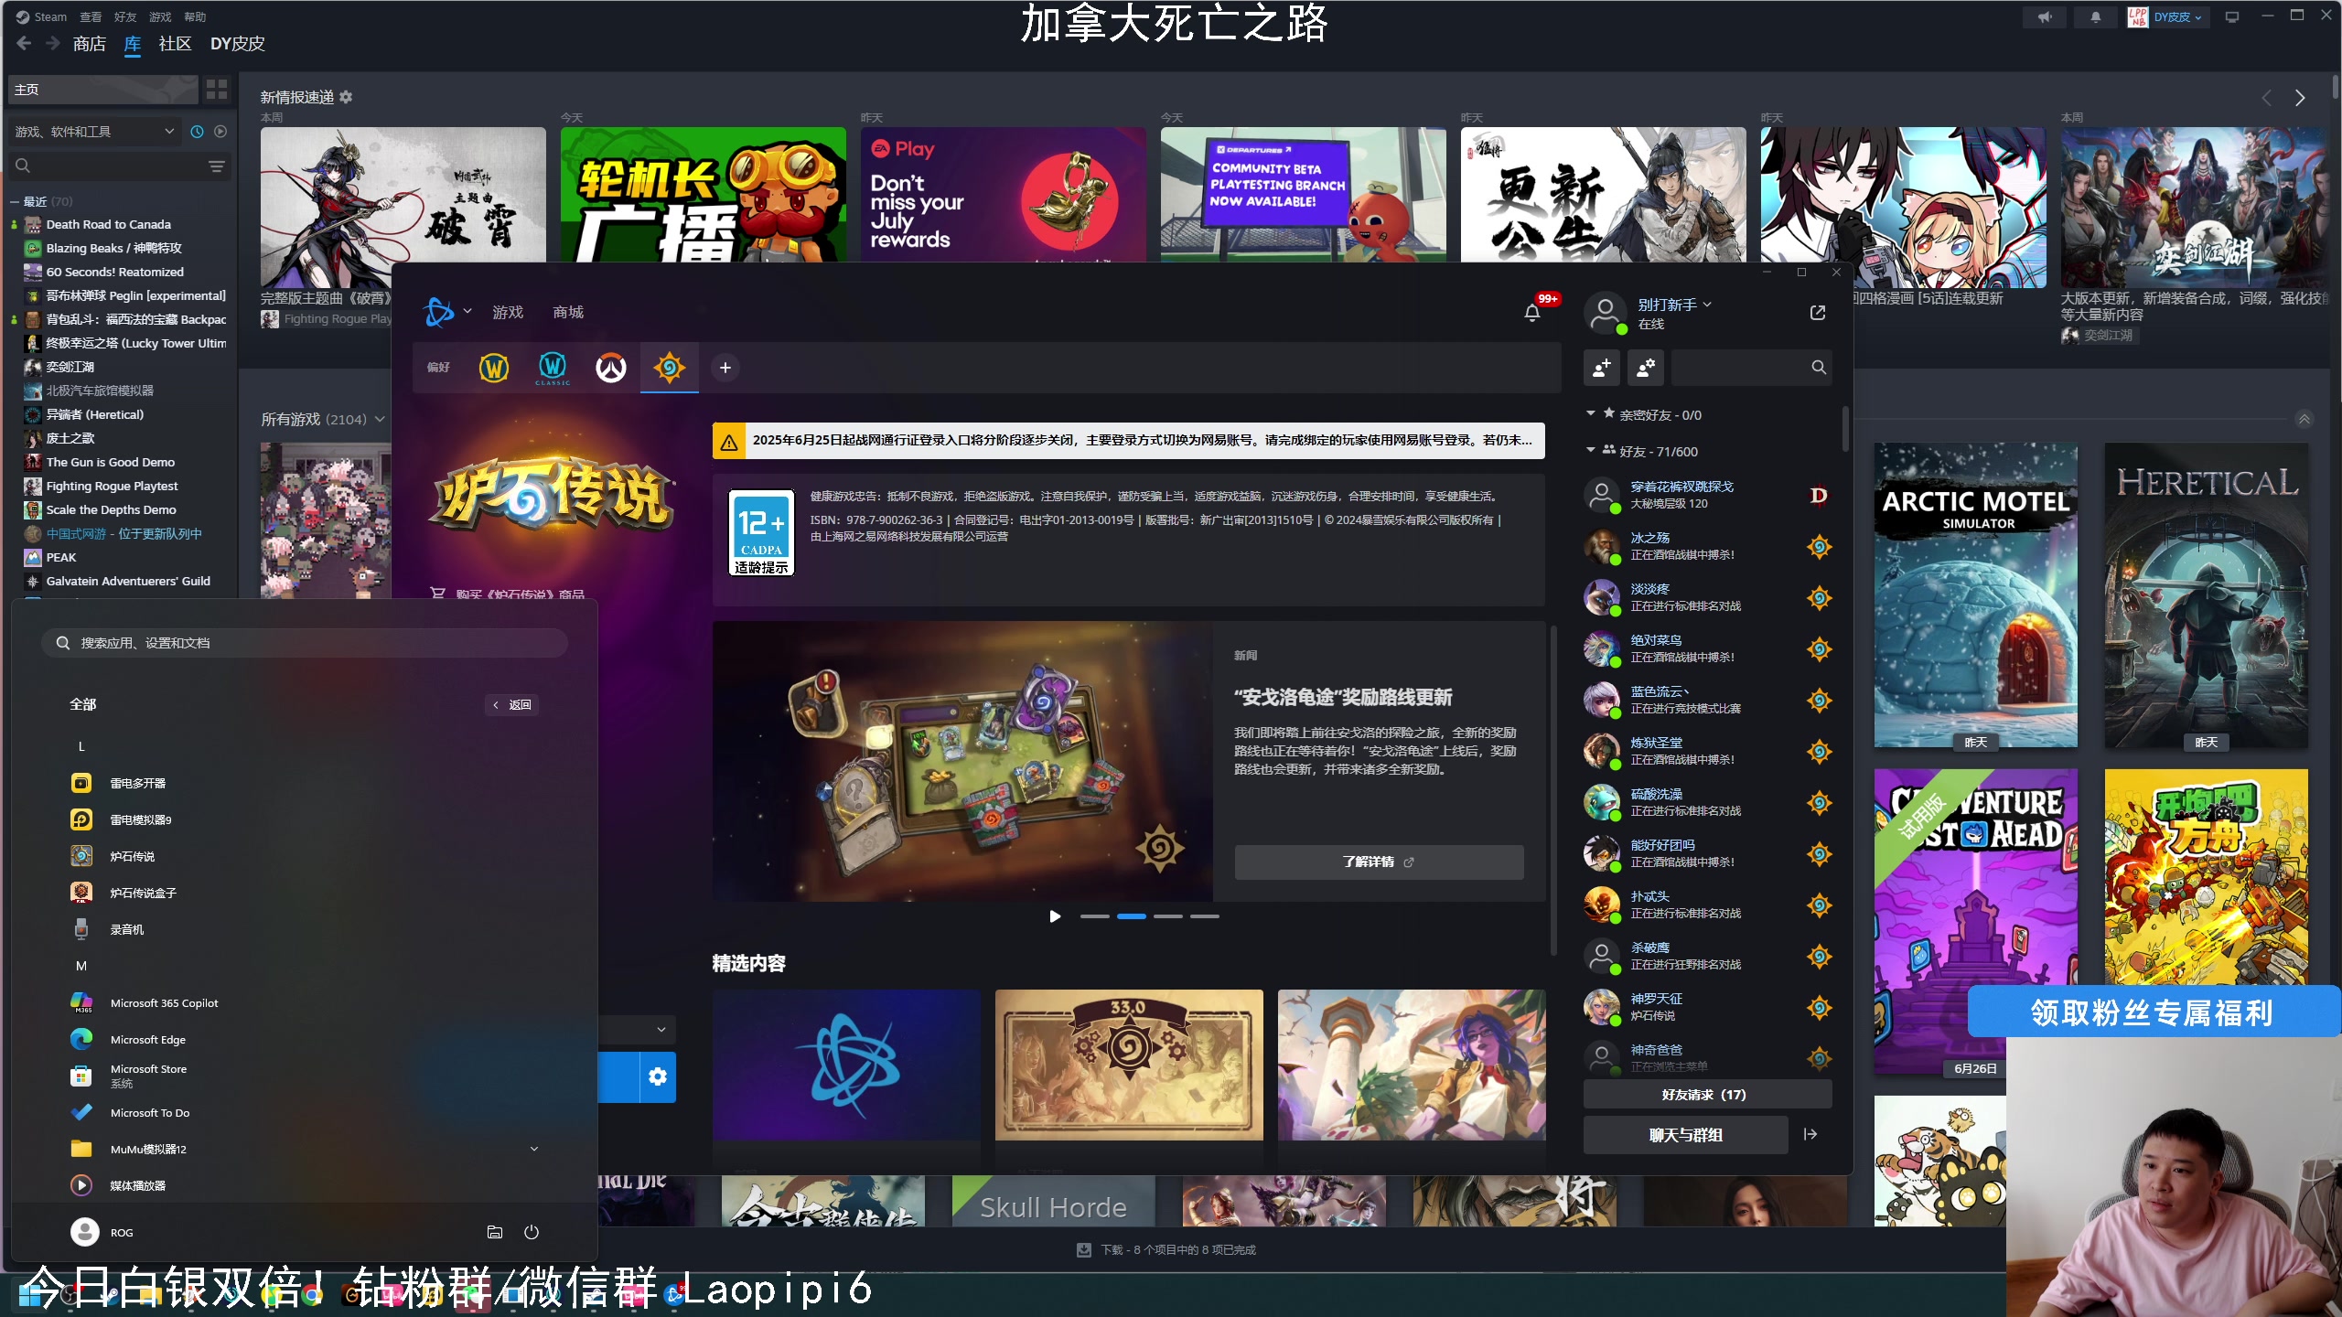This screenshot has height=1317, width=2342.
Task: Open 游戏、软件和工具 filter dropdown
Action: point(94,132)
